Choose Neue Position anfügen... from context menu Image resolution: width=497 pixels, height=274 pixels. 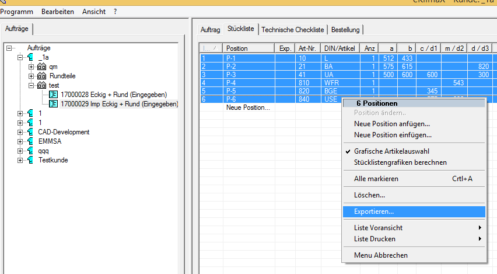click(414, 124)
